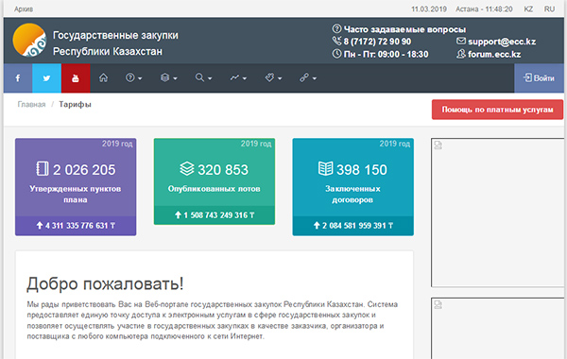Click the lower broken image placeholder in sidebar
The width and height of the screenshot is (567, 359).
click(x=497, y=328)
